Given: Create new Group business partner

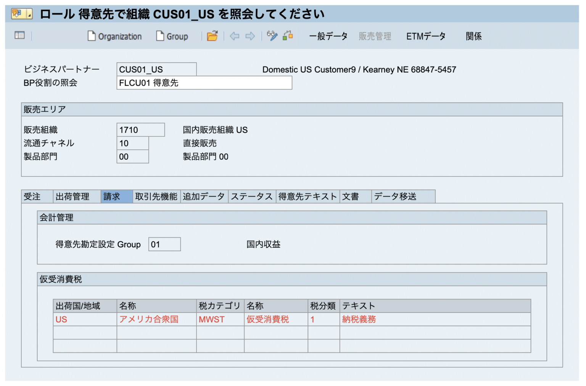Looking at the screenshot, I should [x=172, y=36].
